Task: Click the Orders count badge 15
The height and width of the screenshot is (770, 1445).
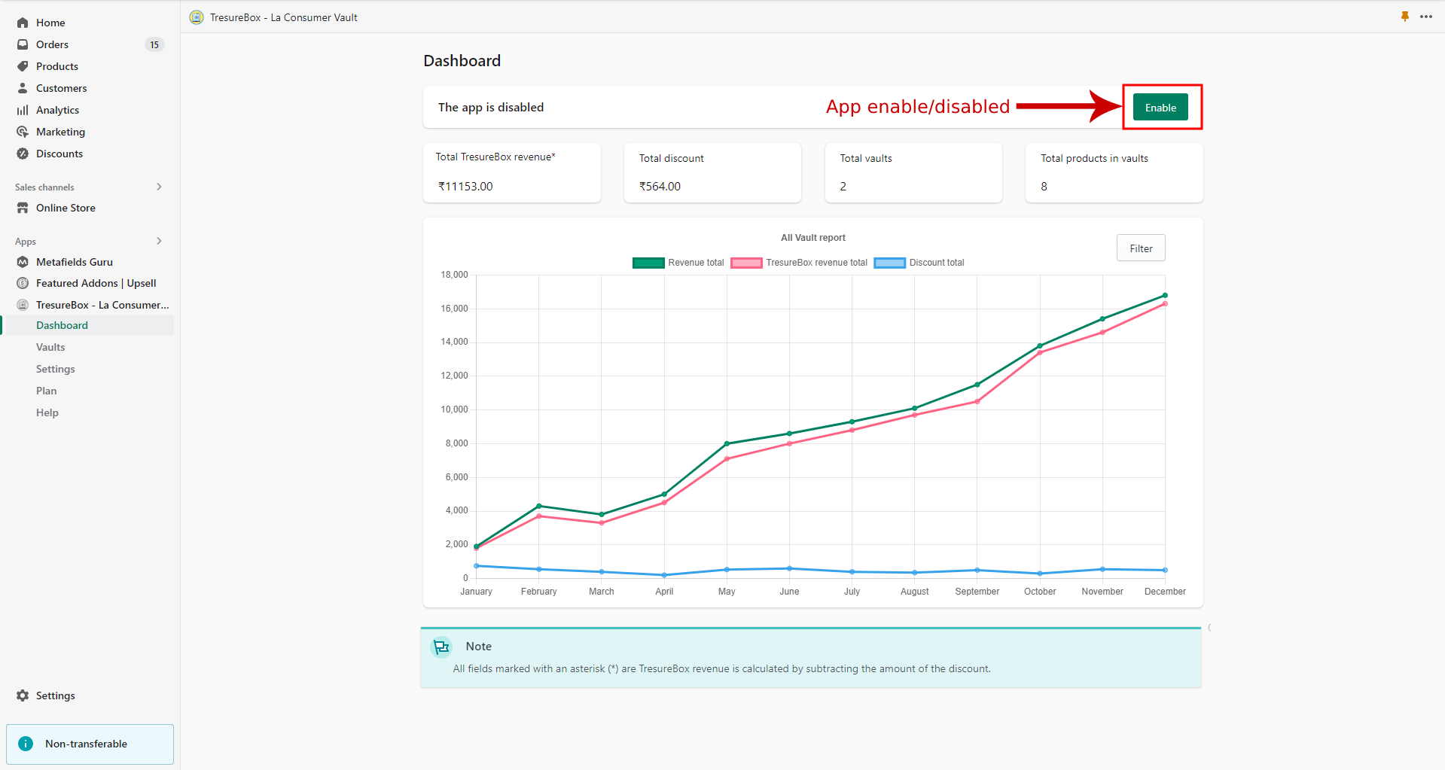Action: 154,44
